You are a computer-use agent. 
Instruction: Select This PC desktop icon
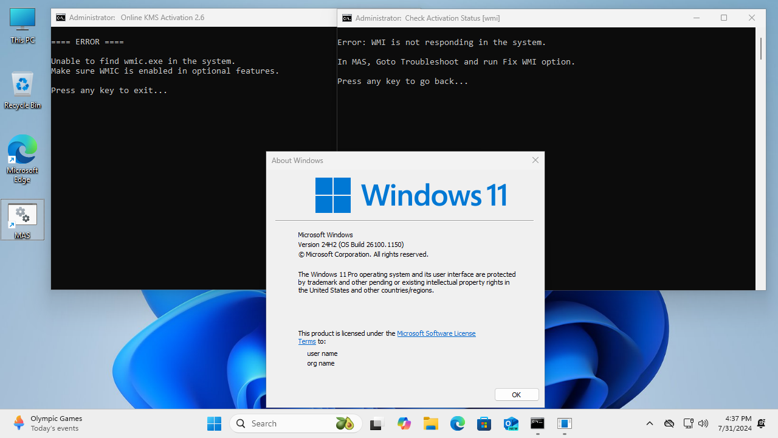click(x=22, y=26)
